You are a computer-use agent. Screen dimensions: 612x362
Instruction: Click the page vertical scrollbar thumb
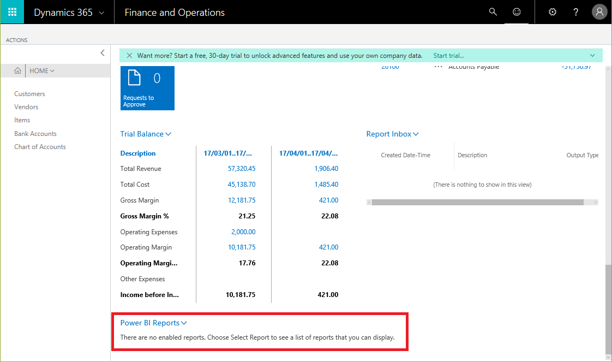[x=608, y=308]
